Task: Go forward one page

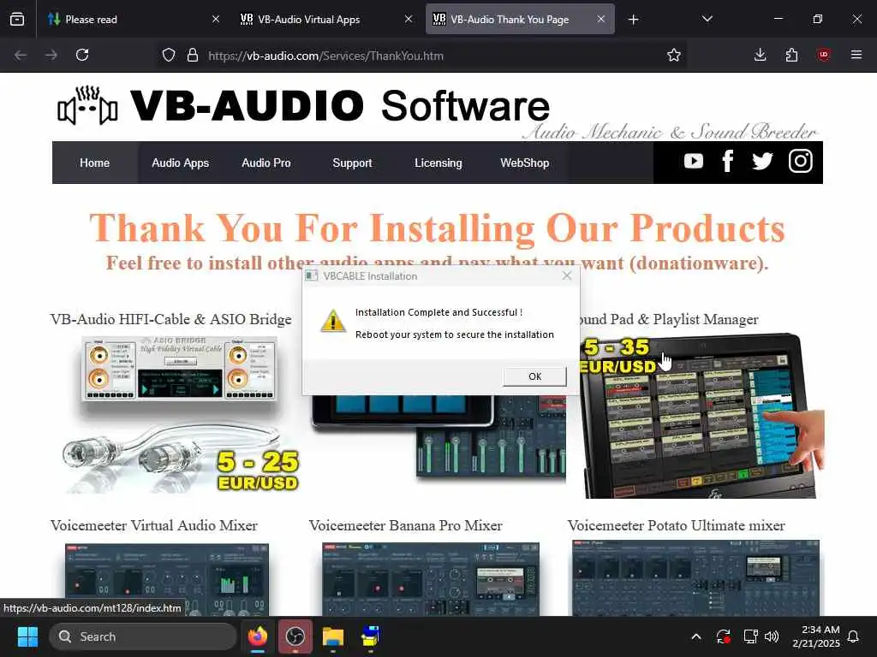Action: click(51, 55)
